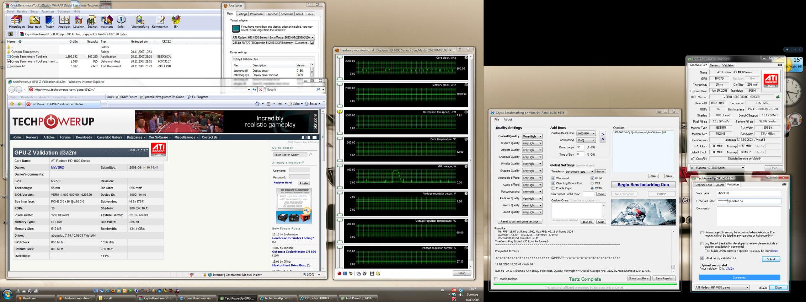Toggle E-Mail me my validation ID checkbox

pyautogui.click(x=702, y=258)
